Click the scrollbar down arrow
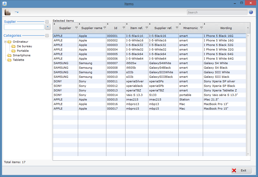 [x=248, y=154]
